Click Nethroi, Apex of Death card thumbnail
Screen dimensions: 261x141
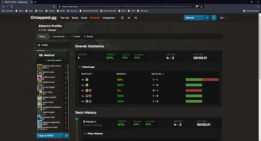(40, 67)
